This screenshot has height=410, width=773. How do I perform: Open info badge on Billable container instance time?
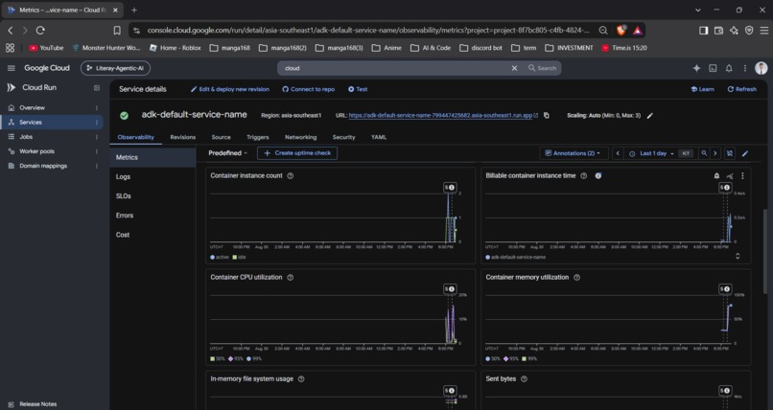598,175
